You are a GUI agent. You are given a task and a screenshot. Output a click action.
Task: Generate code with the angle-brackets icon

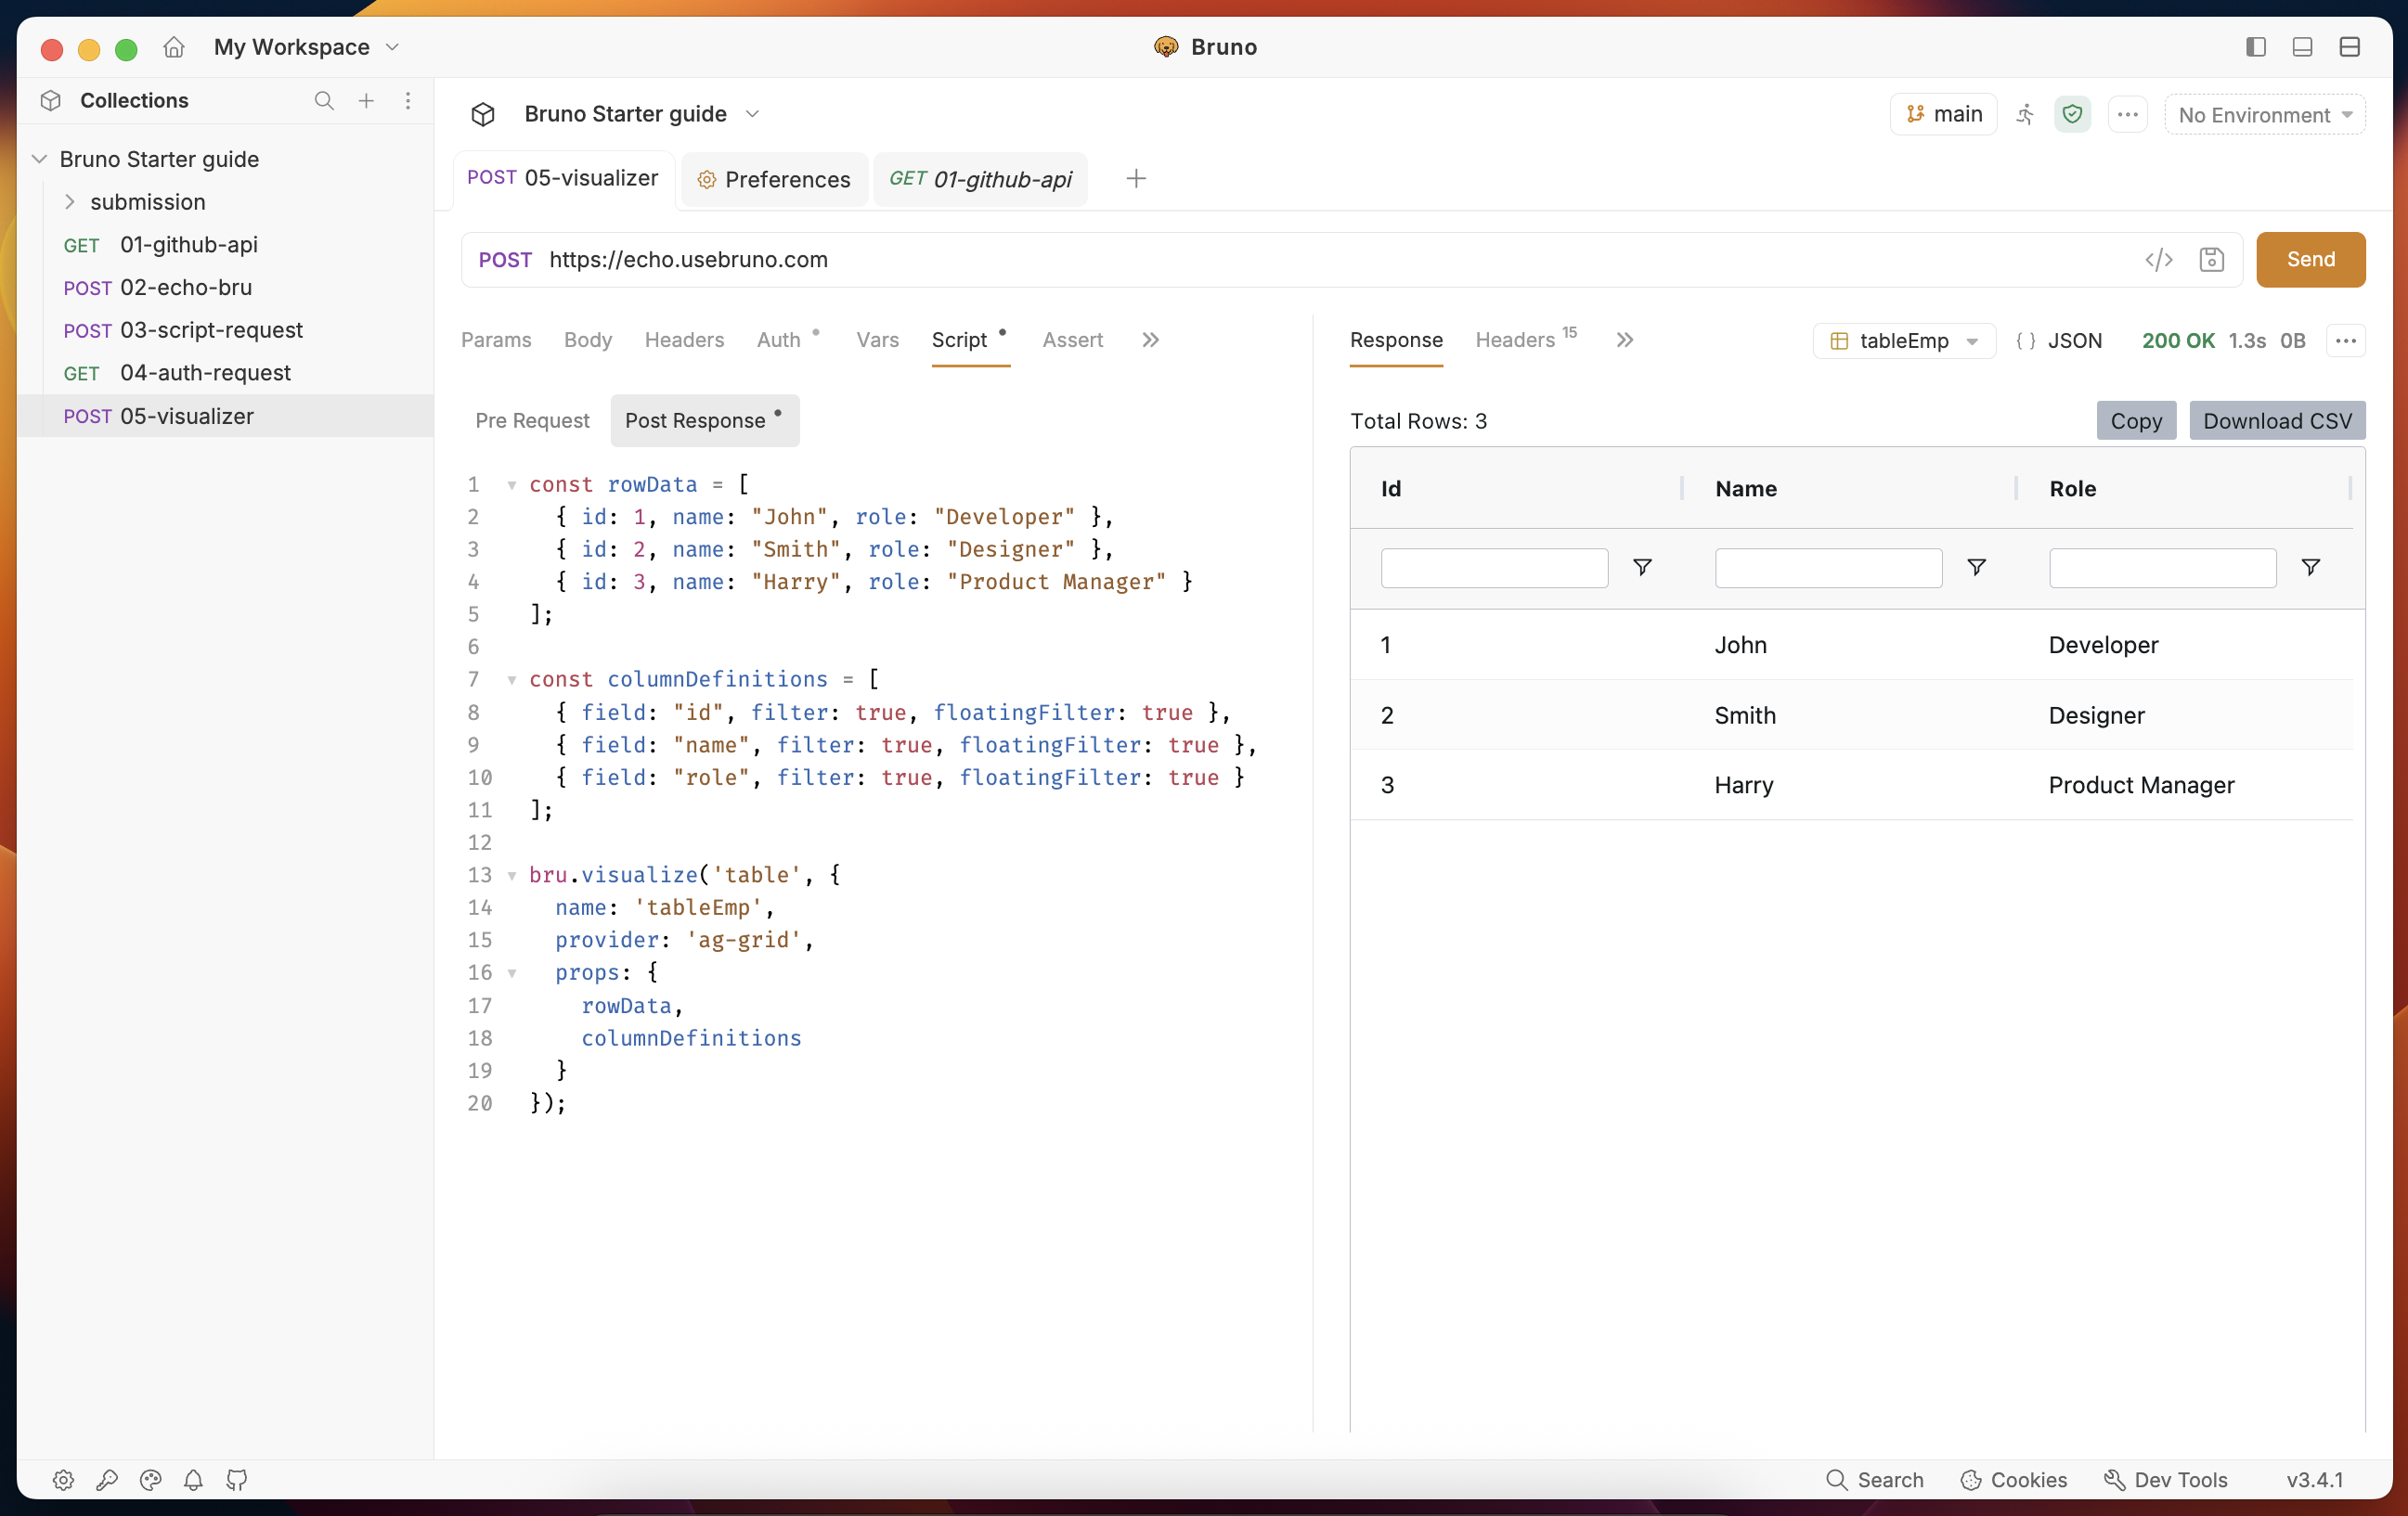pos(2159,260)
